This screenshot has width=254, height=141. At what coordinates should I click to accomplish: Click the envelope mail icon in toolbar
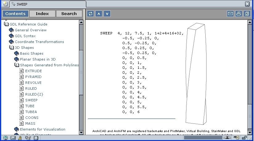coord(230,14)
